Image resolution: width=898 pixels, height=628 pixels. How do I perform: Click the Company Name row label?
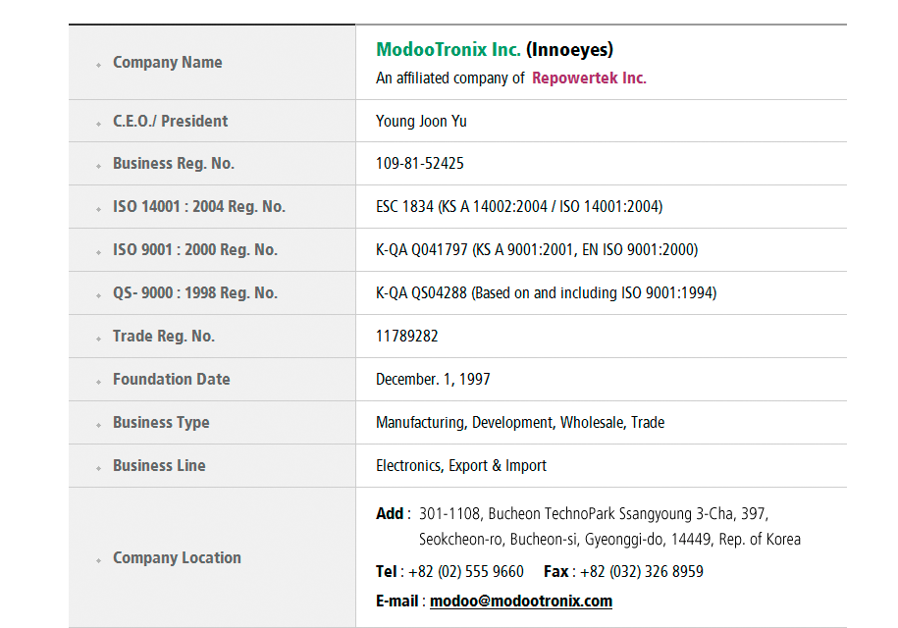pyautogui.click(x=167, y=62)
